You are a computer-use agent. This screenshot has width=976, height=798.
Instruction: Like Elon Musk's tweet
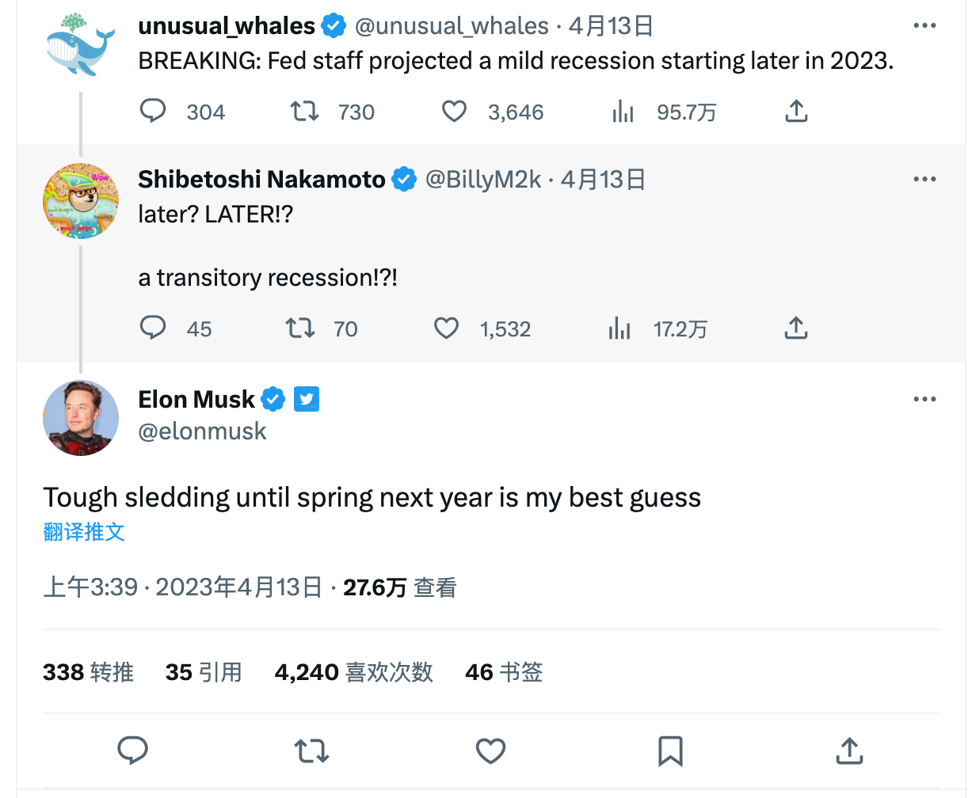point(490,750)
